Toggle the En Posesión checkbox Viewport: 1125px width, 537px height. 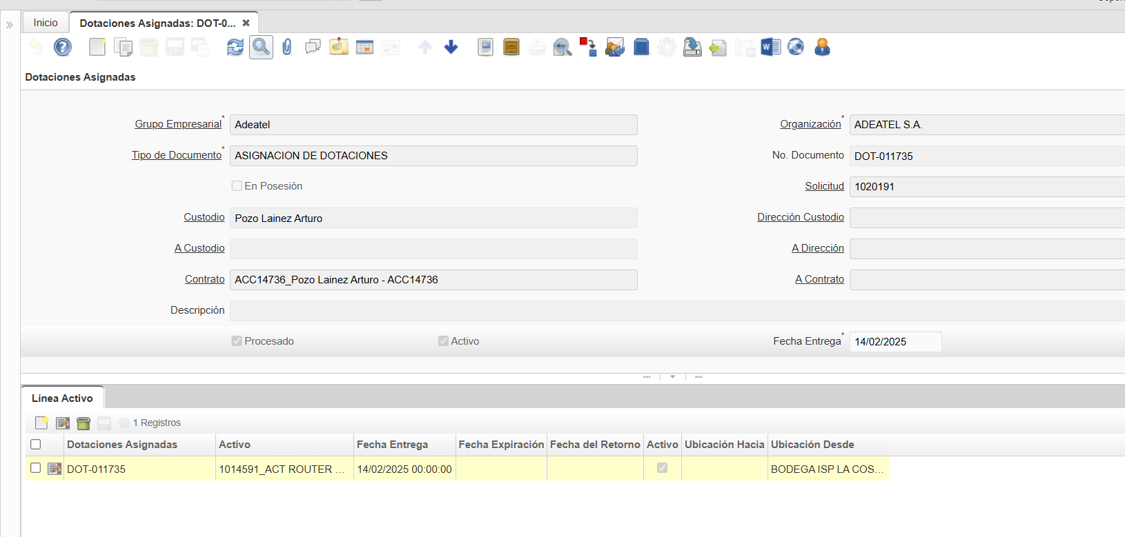click(237, 186)
